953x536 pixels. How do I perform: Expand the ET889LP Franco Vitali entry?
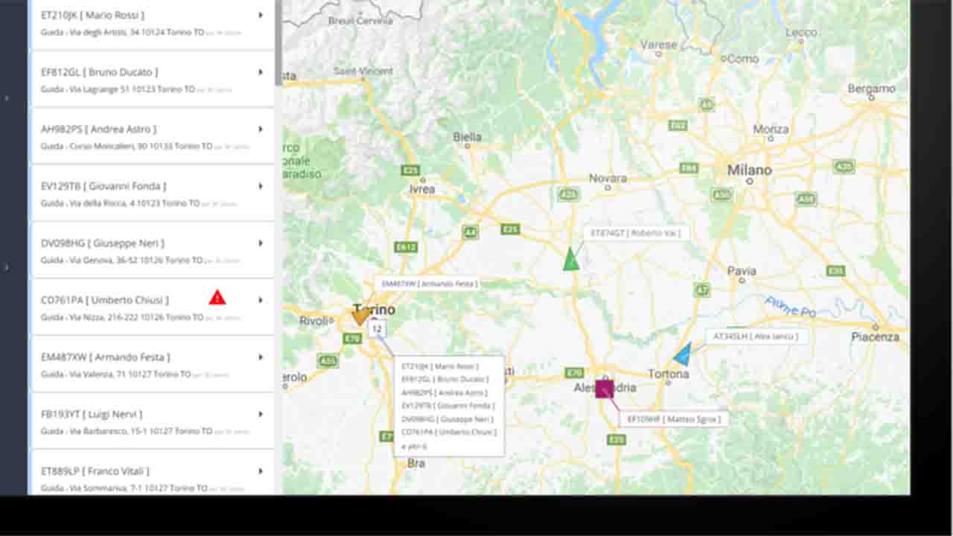(x=260, y=470)
